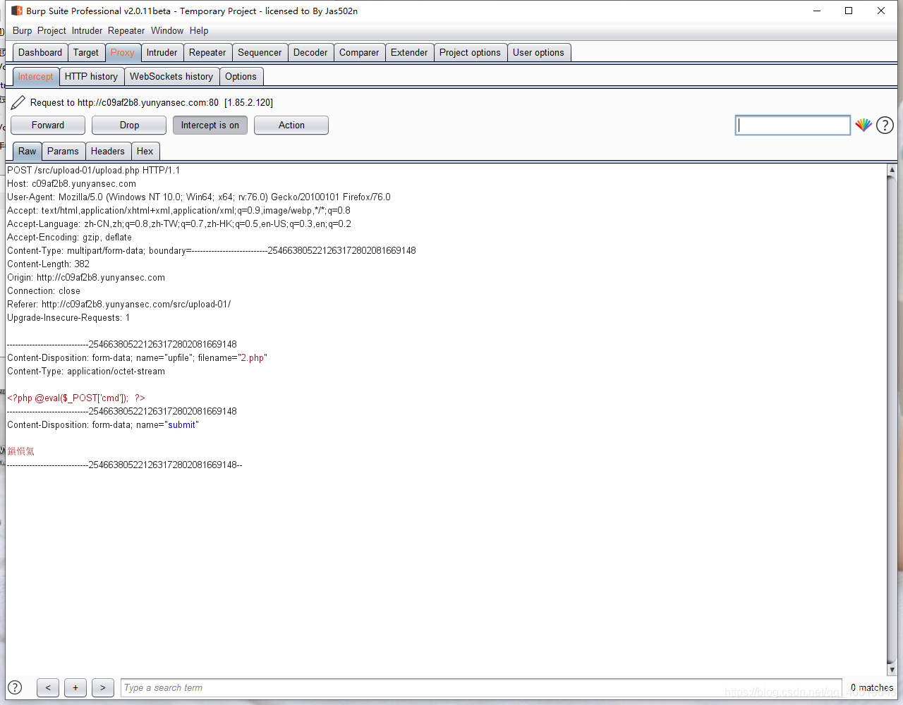Viewport: 903px width, 705px height.
Task: Switch to the Dashboard tab
Action: tap(40, 53)
